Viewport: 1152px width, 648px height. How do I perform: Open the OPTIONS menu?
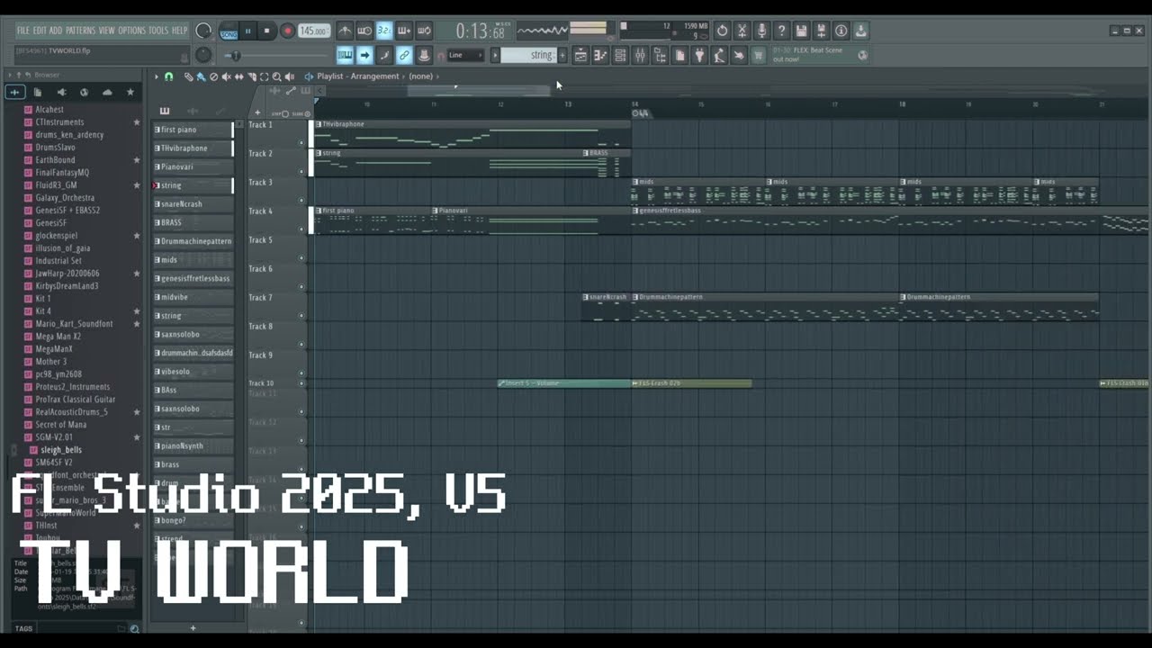[131, 31]
